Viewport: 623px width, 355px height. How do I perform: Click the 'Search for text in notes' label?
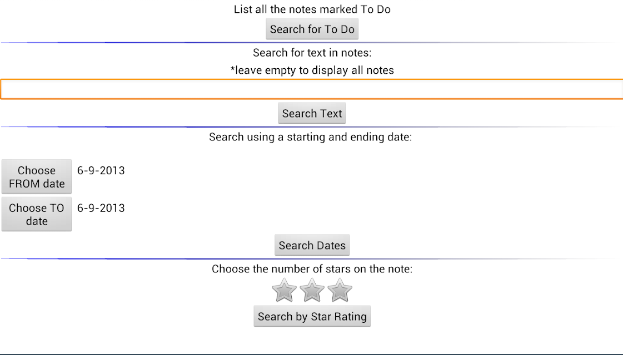click(312, 53)
